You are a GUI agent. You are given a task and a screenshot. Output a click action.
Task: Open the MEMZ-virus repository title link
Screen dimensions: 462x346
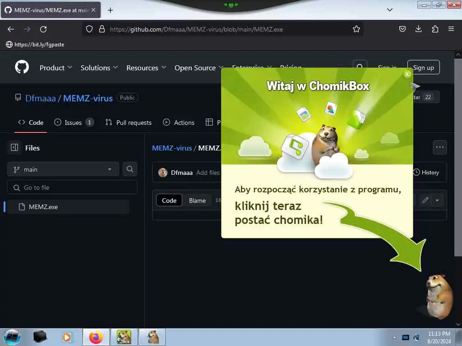88,98
